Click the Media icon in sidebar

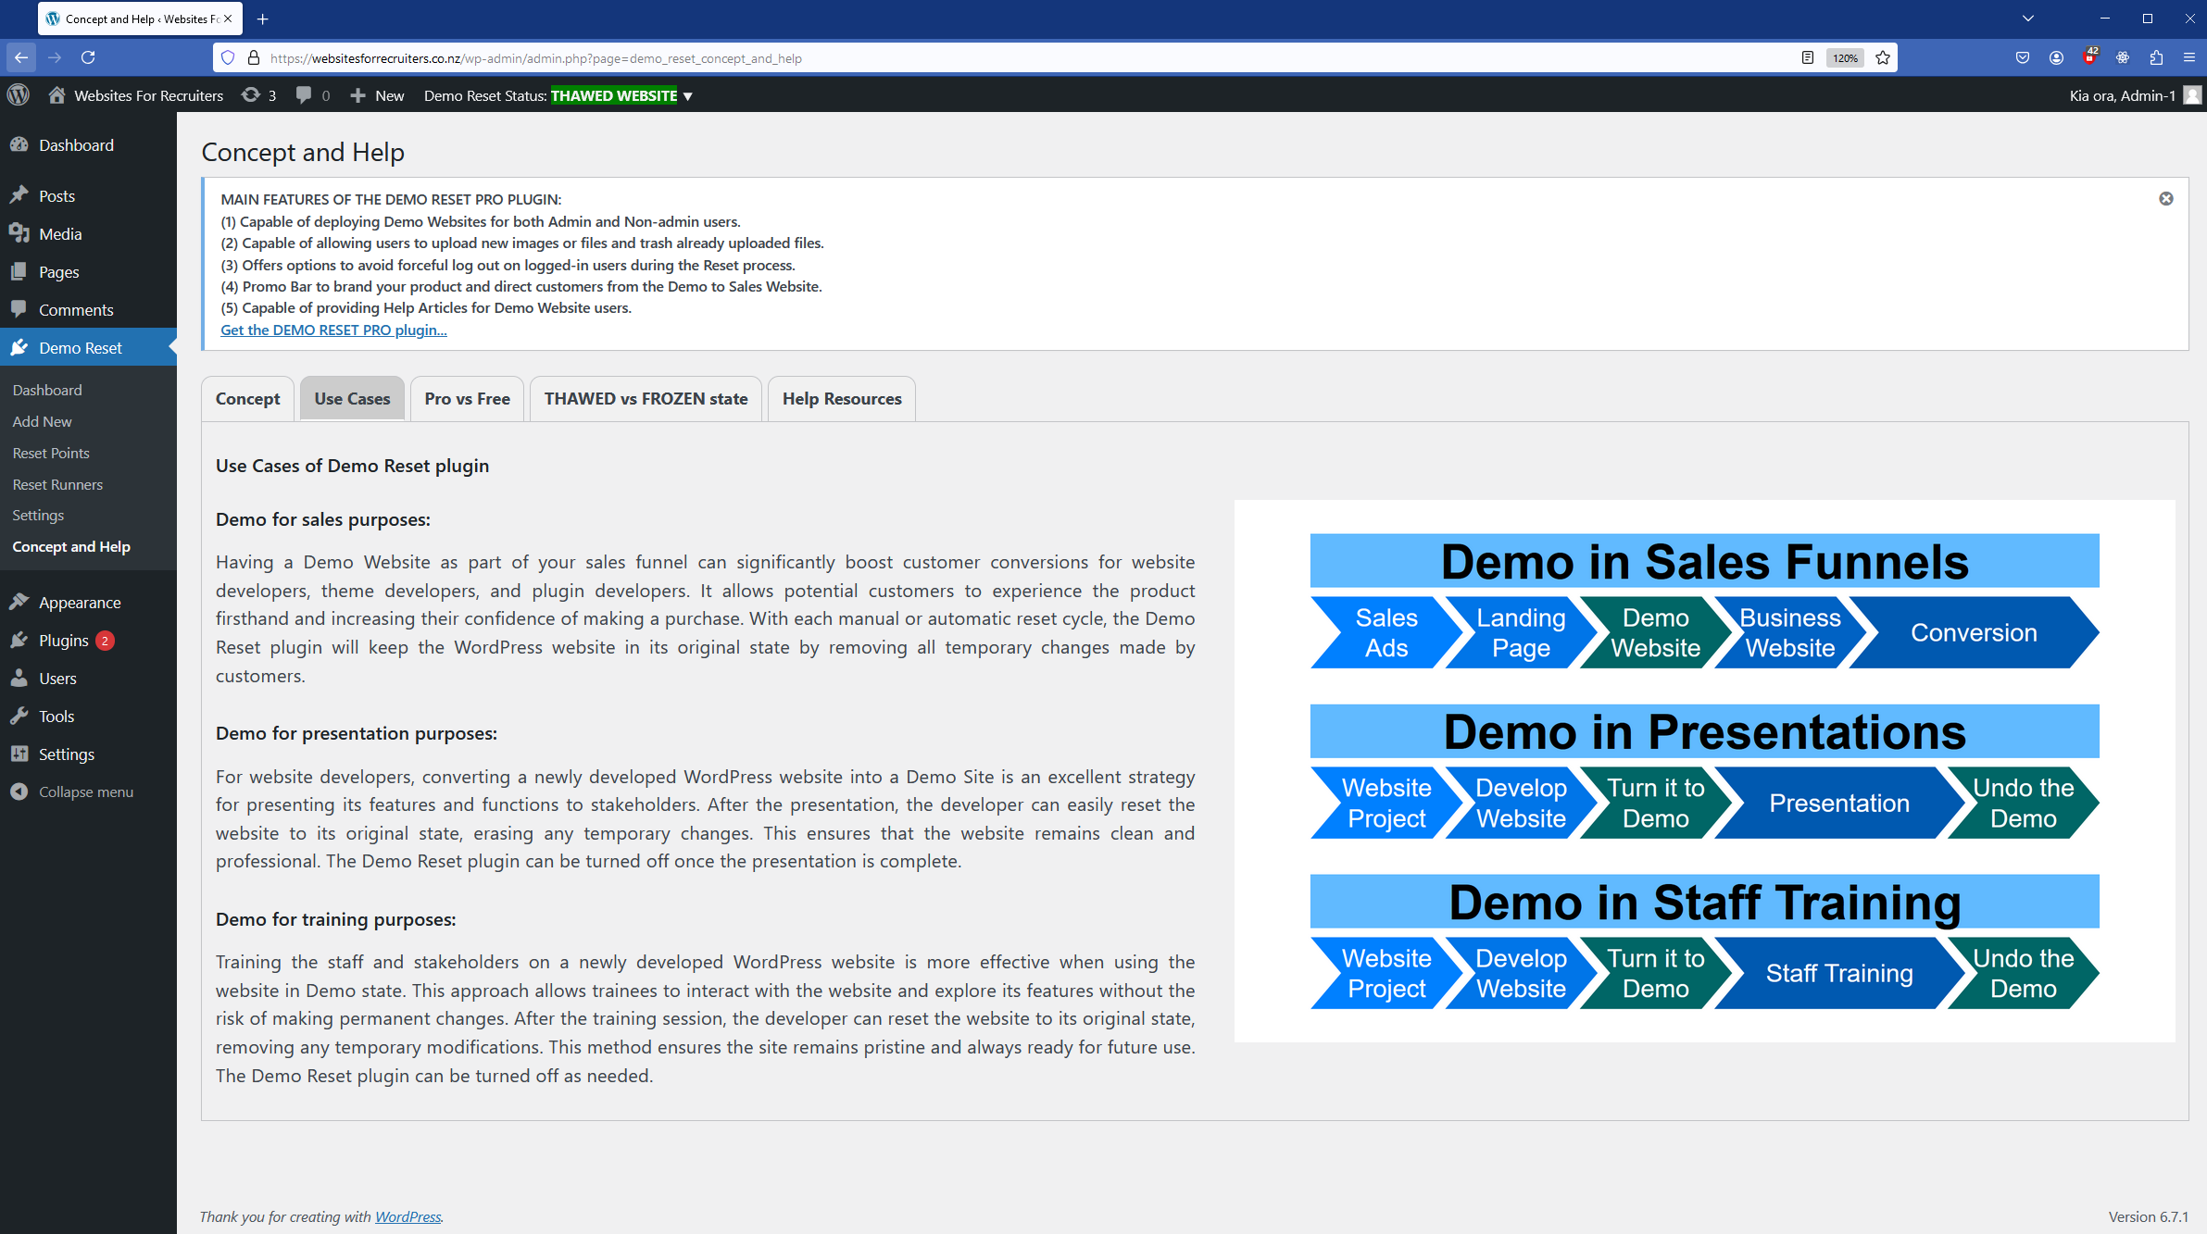(19, 233)
